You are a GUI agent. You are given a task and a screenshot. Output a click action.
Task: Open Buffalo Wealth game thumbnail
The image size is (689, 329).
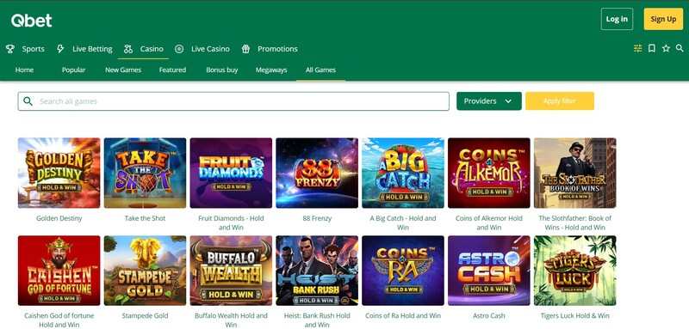pos(231,271)
